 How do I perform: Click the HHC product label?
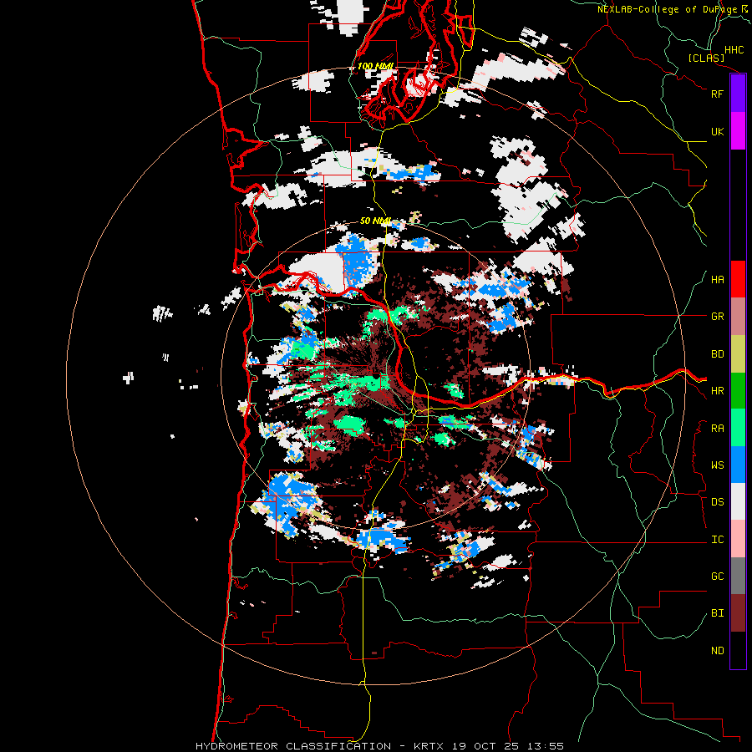734,50
